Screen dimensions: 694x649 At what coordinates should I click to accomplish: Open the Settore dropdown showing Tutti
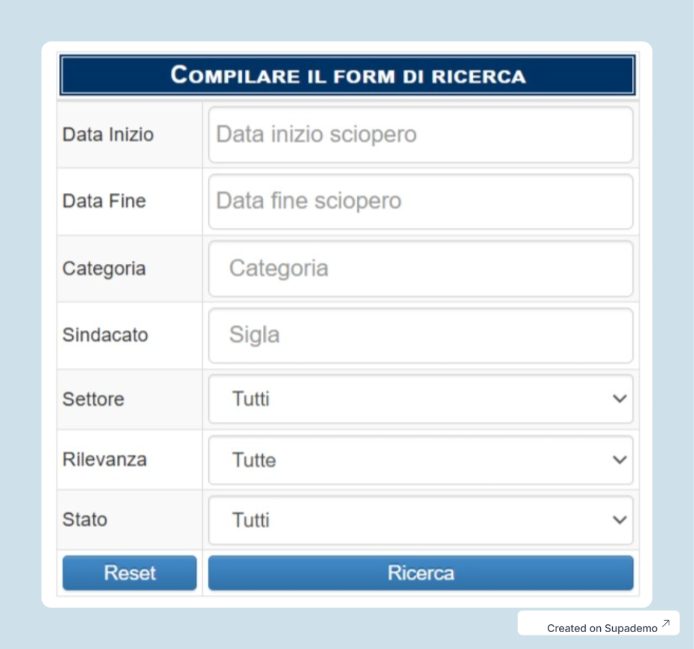click(x=420, y=399)
